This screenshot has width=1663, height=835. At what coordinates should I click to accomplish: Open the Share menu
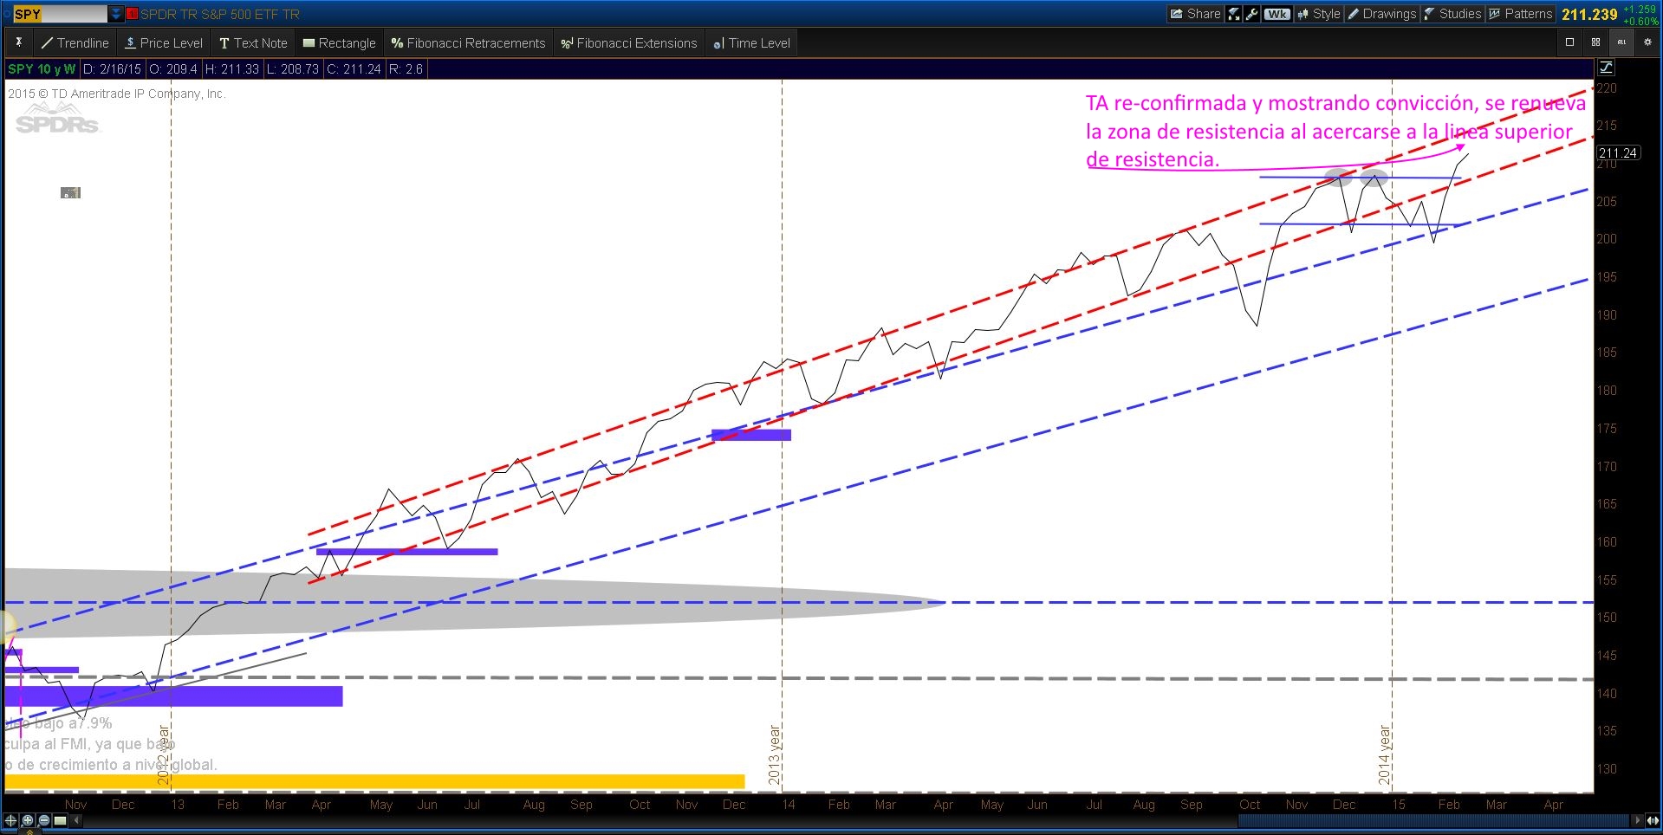[1195, 14]
